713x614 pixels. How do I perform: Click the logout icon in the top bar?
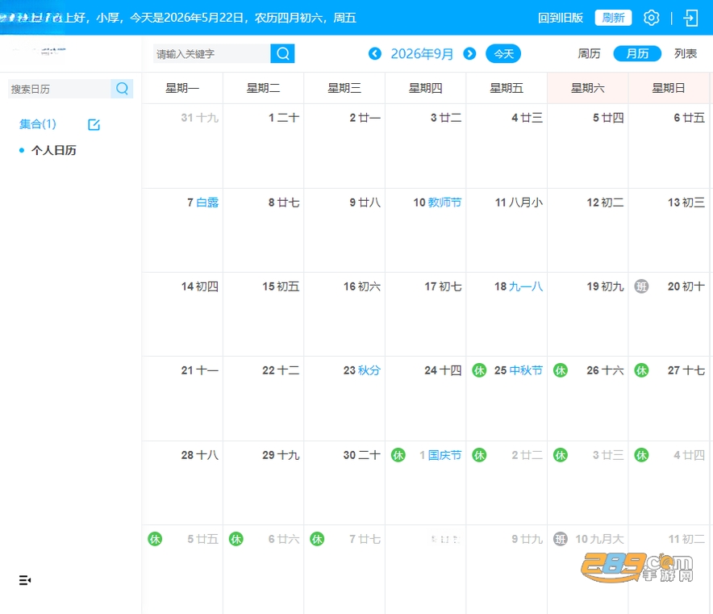point(690,18)
